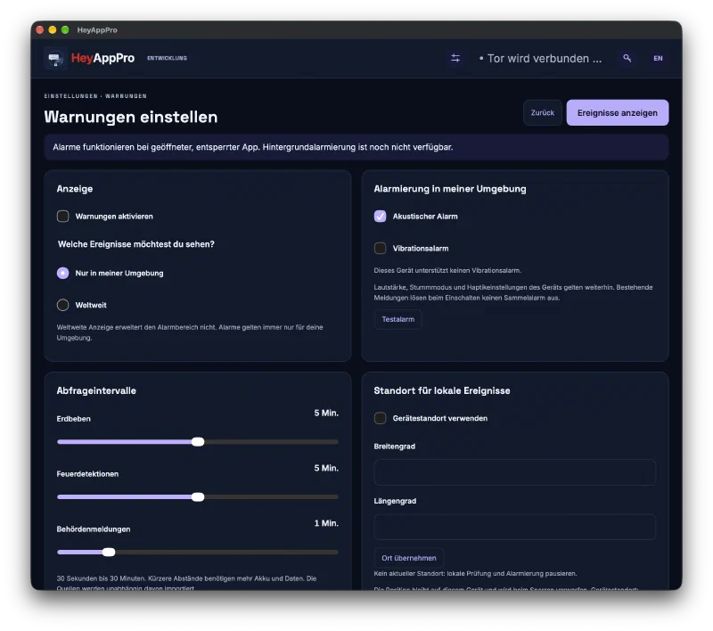Click the Ort übernehmen button
713x631 pixels.
[x=409, y=558]
